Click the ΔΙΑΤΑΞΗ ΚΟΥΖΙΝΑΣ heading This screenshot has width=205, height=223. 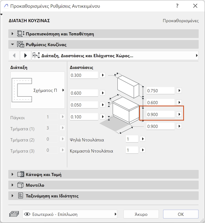[29, 21]
